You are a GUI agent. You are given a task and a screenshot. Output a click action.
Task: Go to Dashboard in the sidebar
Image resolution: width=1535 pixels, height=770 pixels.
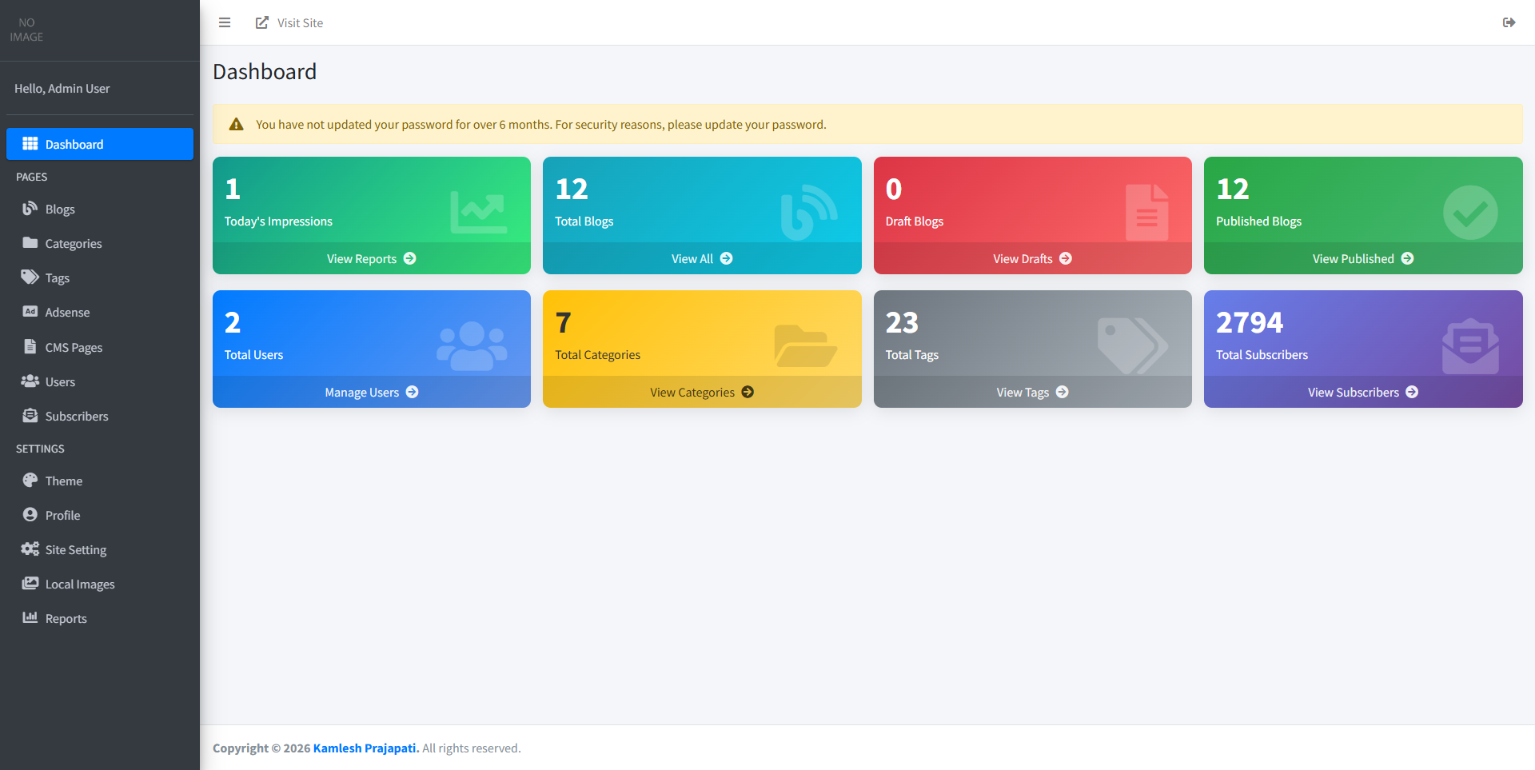point(100,144)
